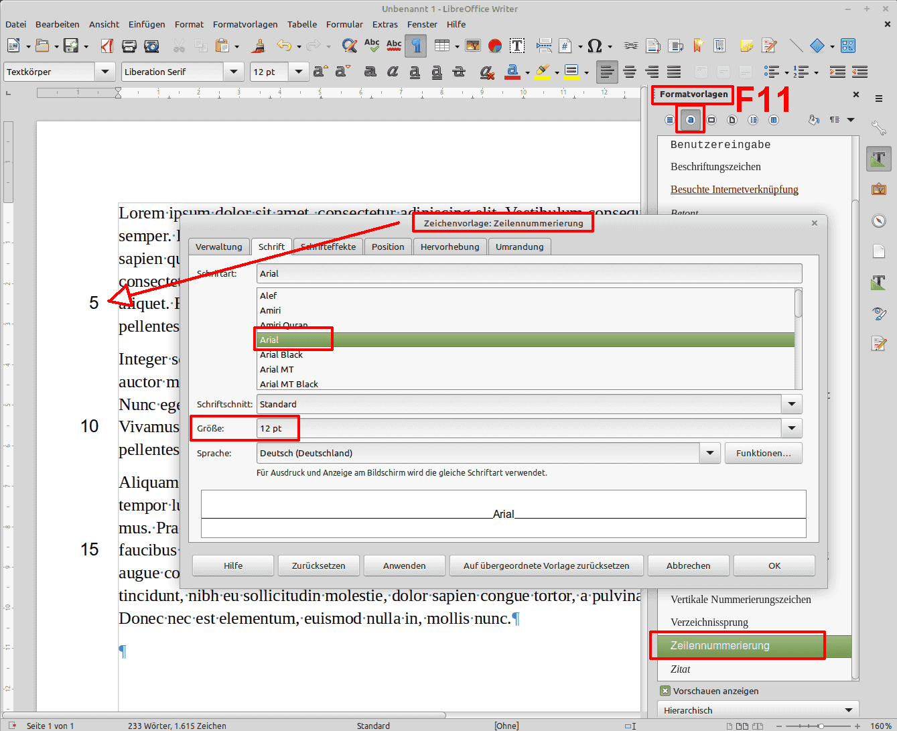The height and width of the screenshot is (731, 897).
Task: Clear direct formatting icon
Action: coord(487,72)
